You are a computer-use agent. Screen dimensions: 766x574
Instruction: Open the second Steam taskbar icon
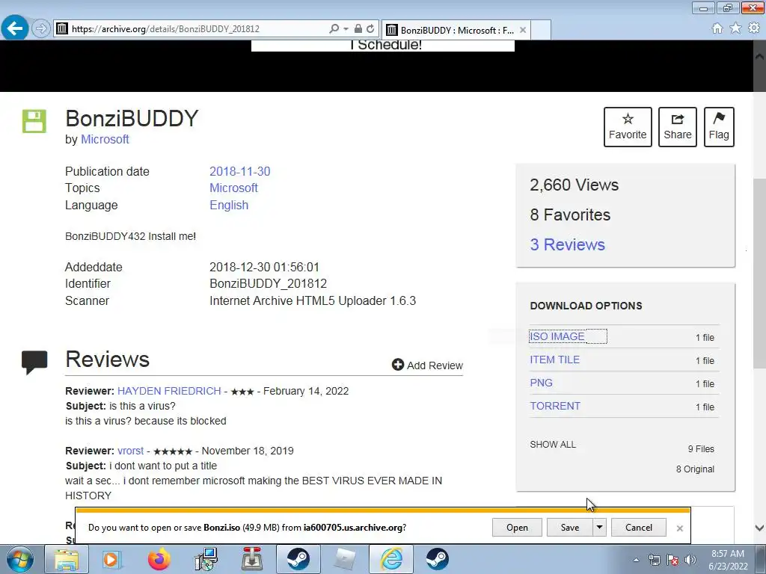437,559
